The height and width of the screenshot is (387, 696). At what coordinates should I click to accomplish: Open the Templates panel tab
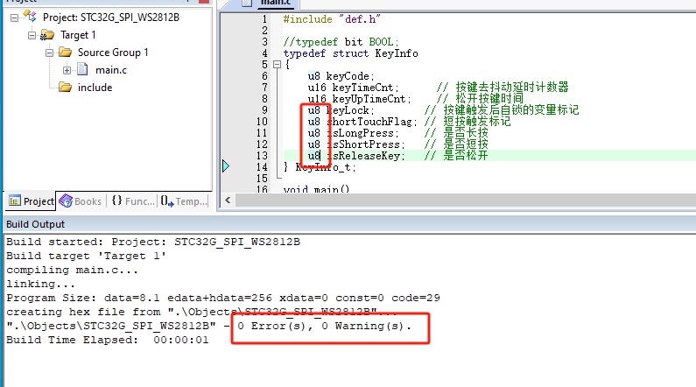coord(184,201)
